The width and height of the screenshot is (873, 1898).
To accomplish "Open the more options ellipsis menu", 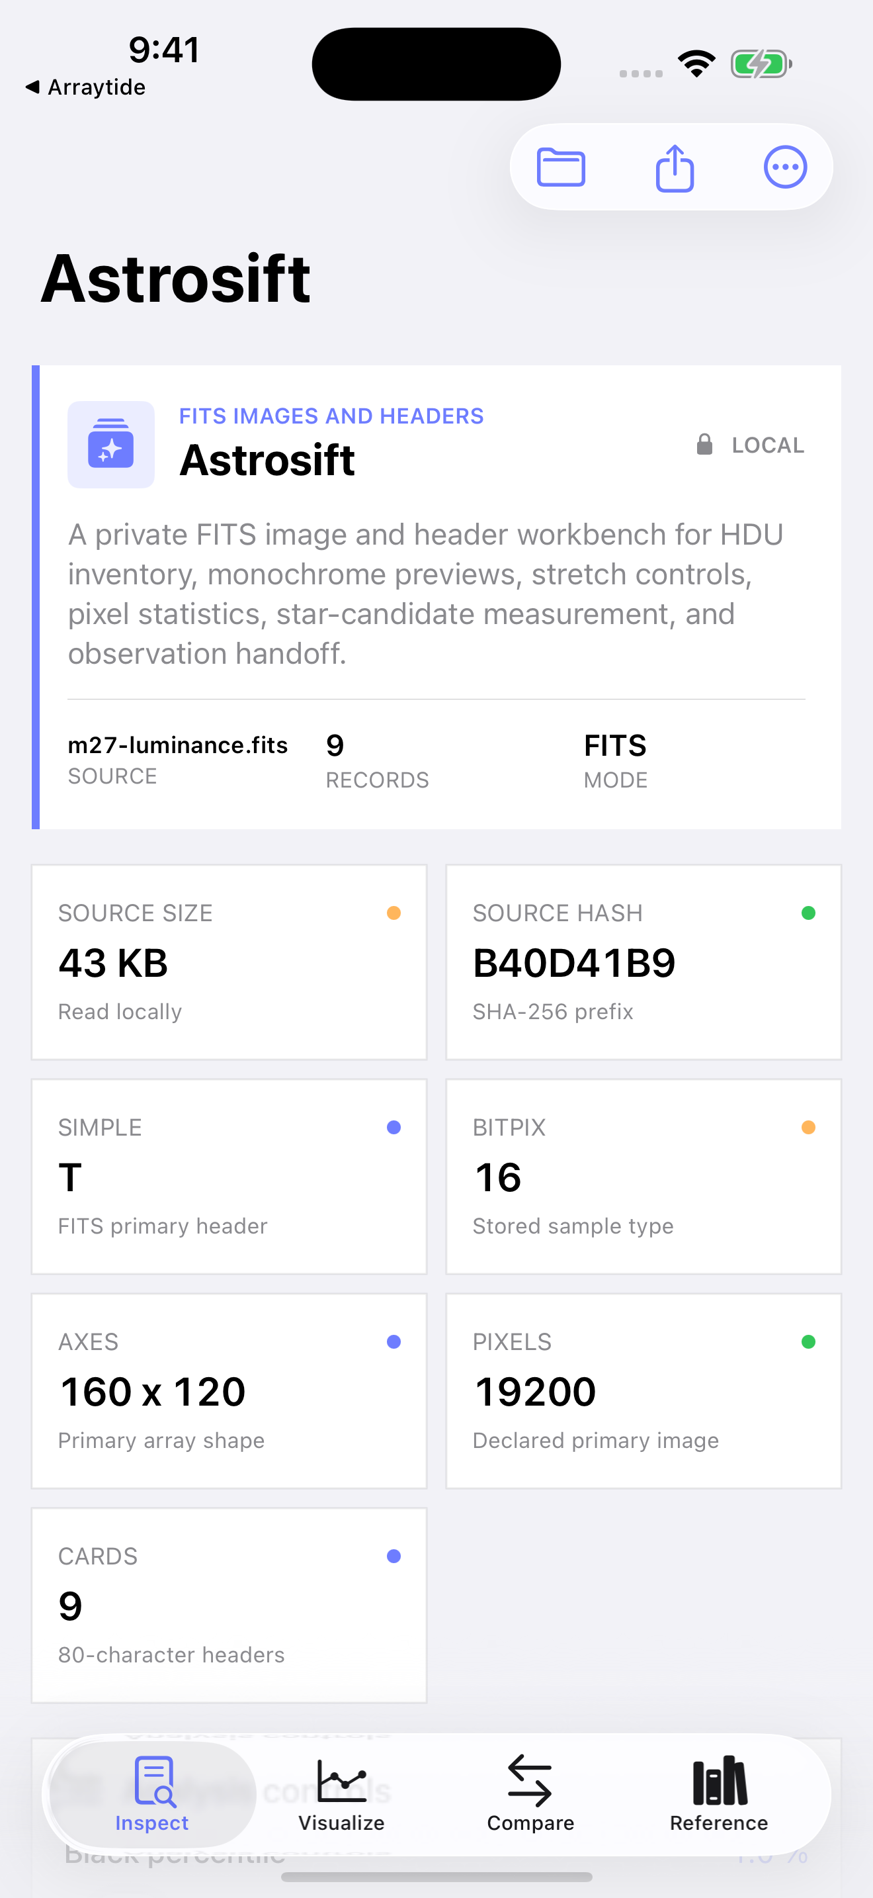I will pyautogui.click(x=786, y=167).
